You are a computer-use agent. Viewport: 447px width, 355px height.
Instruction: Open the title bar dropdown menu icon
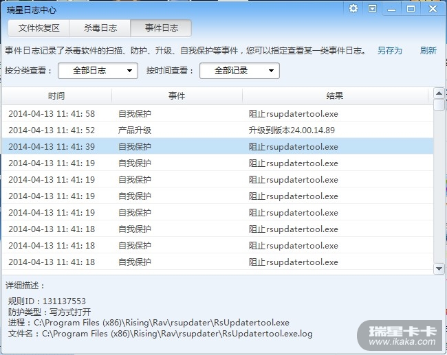tap(372, 8)
